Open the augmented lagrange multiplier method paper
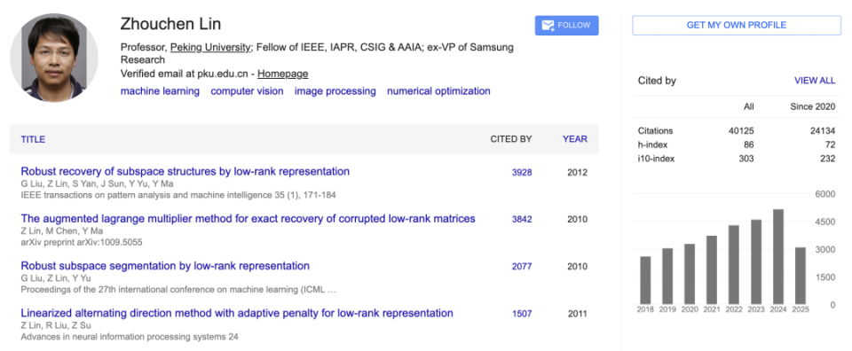Viewport: 852px width, 351px height. click(x=248, y=219)
